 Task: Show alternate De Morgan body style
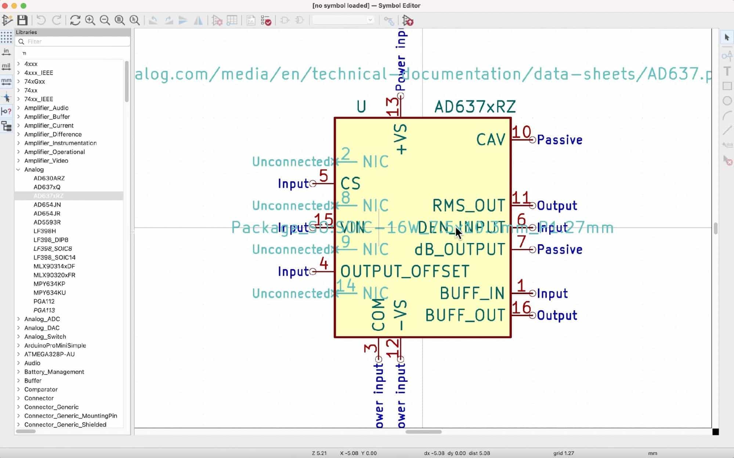point(300,20)
